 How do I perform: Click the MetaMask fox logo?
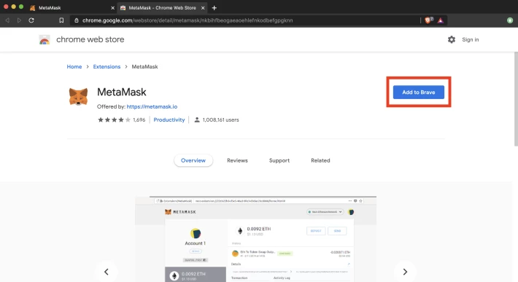point(78,97)
